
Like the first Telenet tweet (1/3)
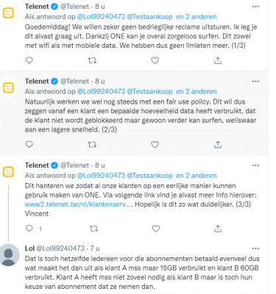pyautogui.click(x=155, y=60)
